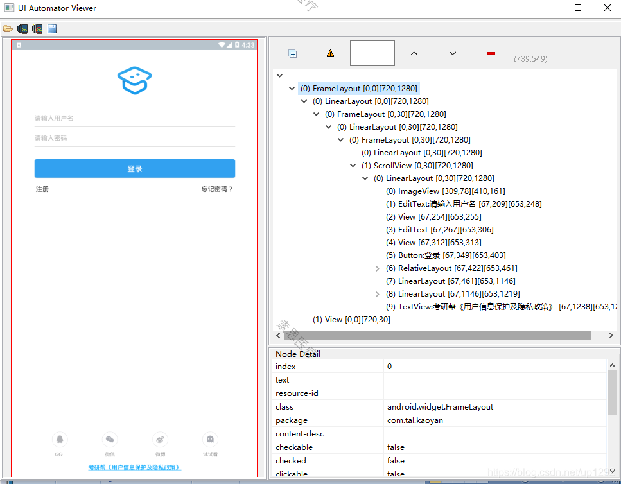Click inside the search input box
The width and height of the screenshot is (621, 484).
pos(372,53)
